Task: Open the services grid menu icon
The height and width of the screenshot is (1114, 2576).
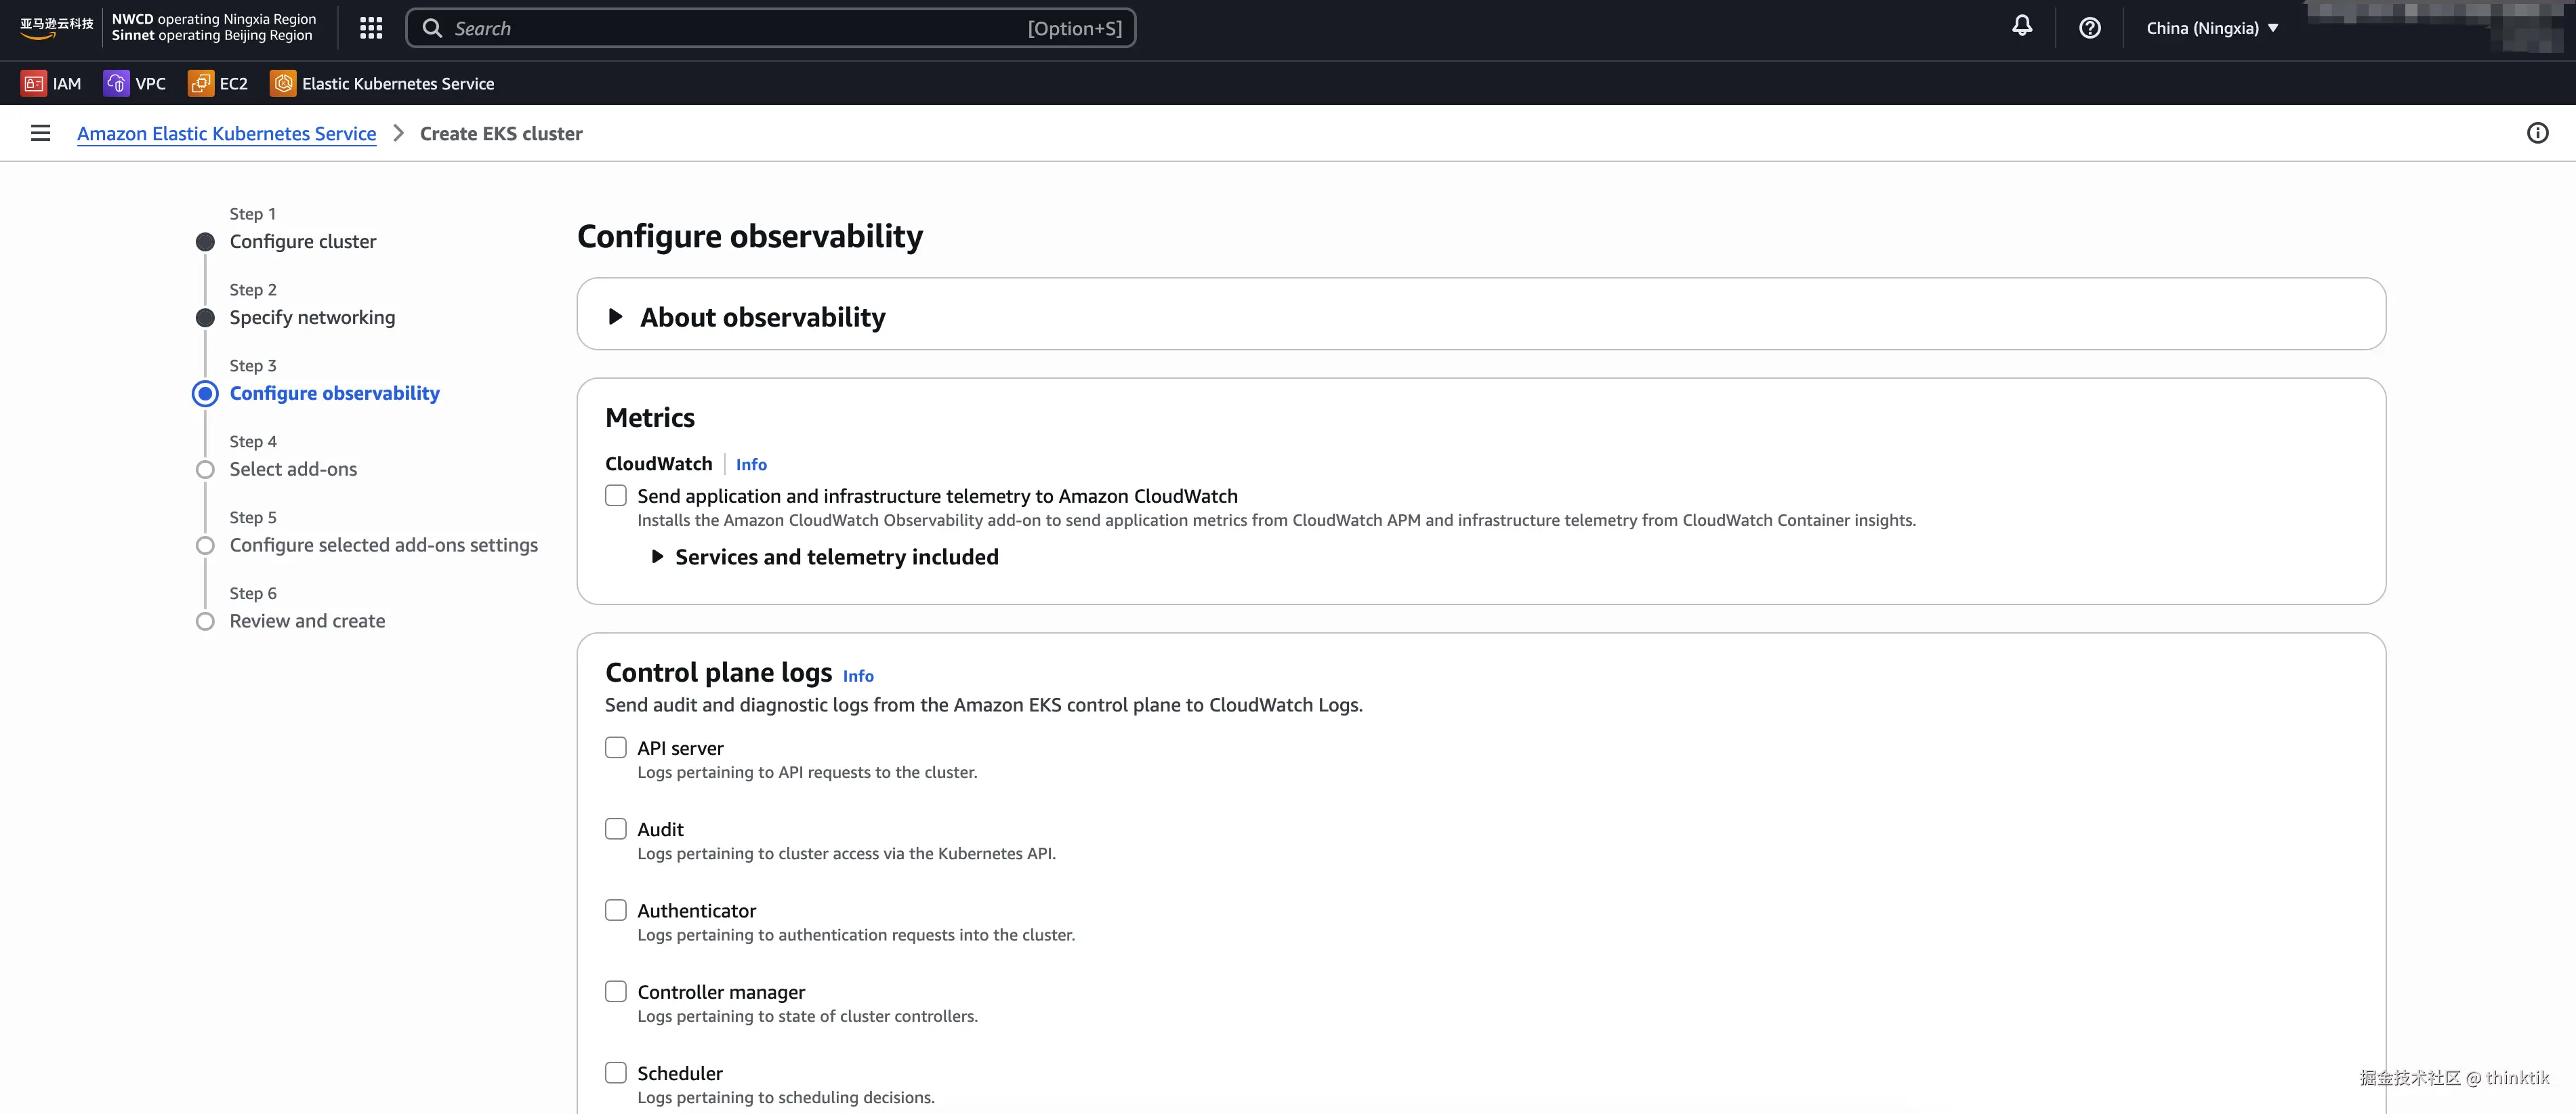Action: pyautogui.click(x=371, y=28)
